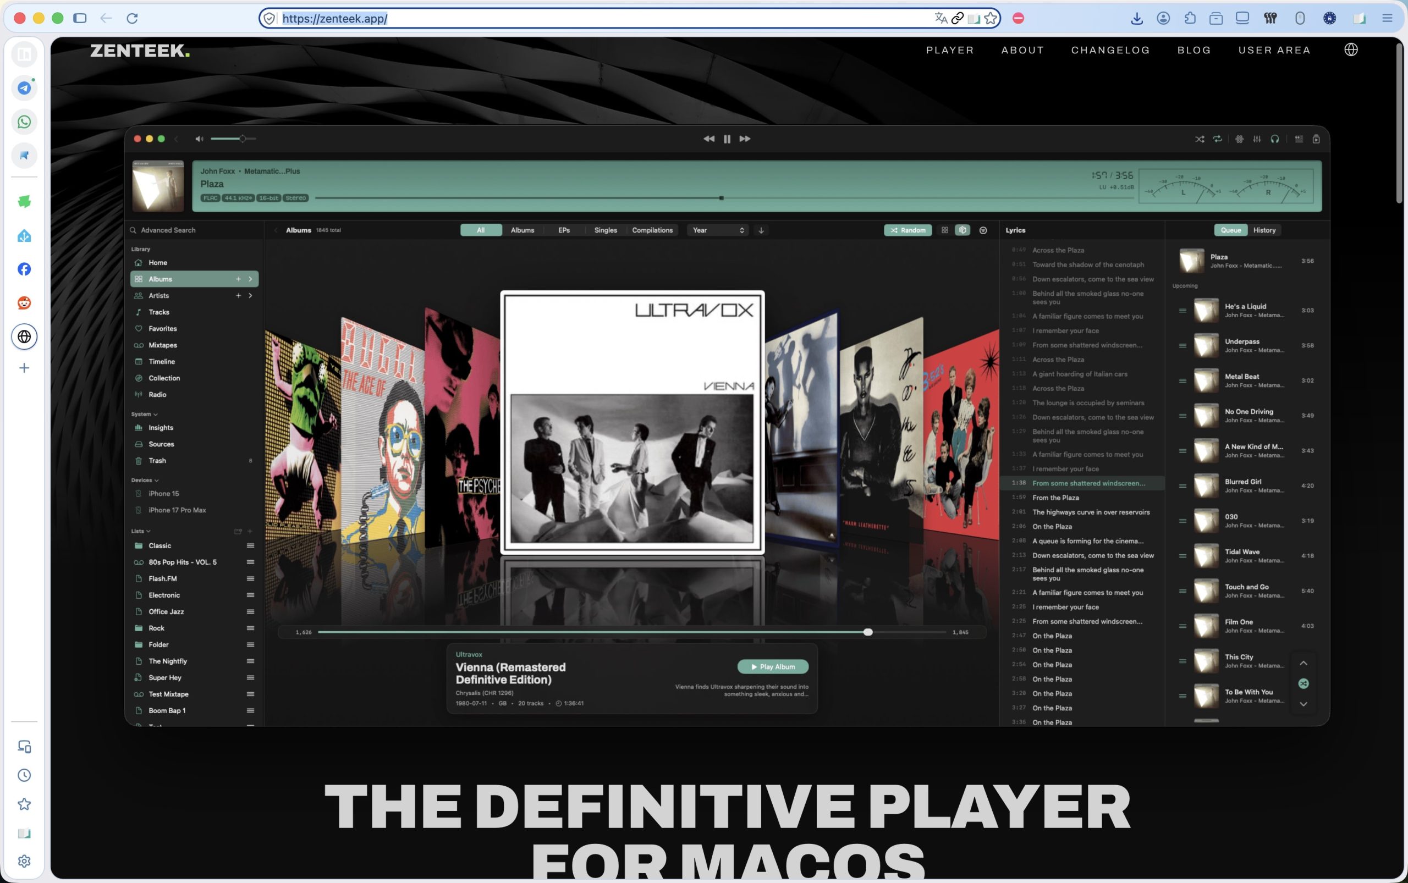Select the All filter tab
The width and height of the screenshot is (1408, 883).
coord(481,230)
